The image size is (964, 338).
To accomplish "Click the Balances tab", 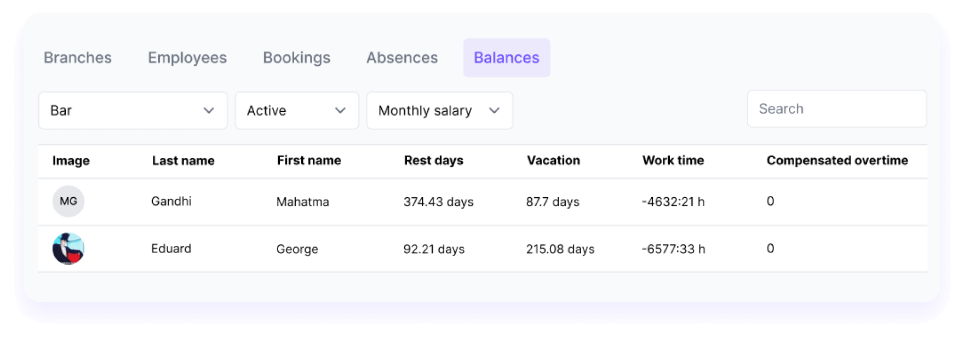I will tap(507, 58).
